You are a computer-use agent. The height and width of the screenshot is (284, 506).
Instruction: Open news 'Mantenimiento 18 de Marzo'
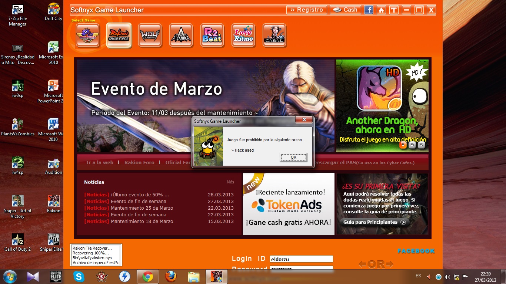tap(129, 222)
